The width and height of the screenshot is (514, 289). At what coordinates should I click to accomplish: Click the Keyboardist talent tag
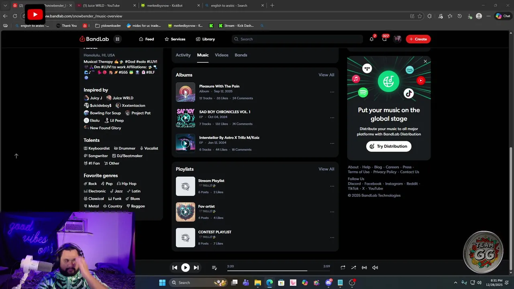coord(96,149)
